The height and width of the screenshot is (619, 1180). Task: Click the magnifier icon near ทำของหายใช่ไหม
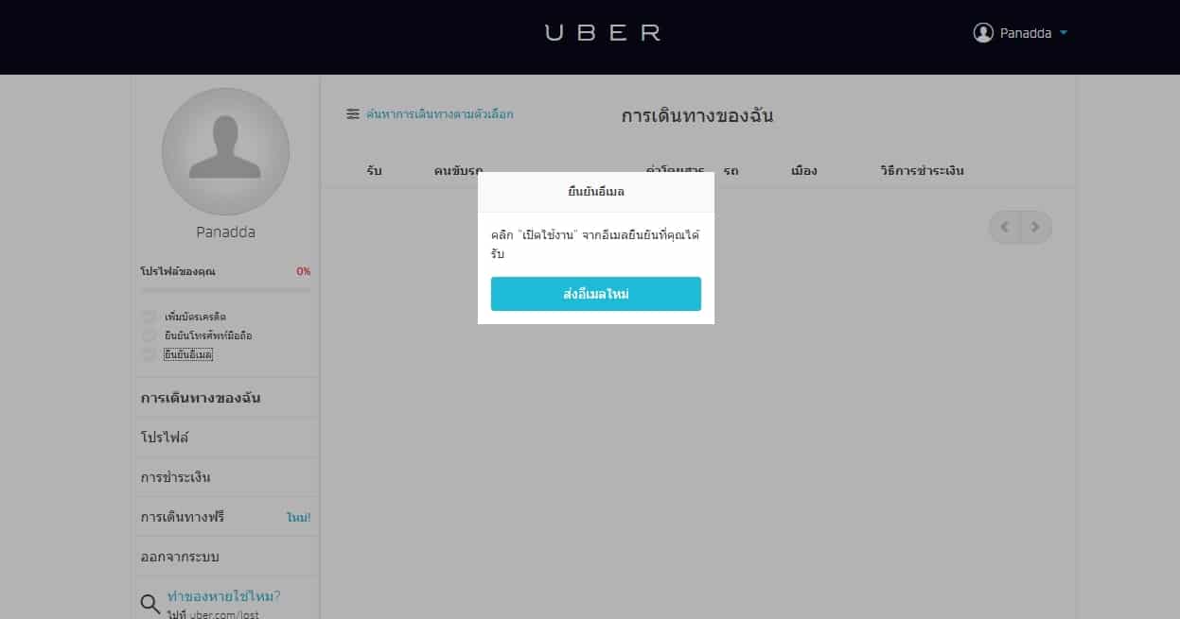[x=150, y=604]
